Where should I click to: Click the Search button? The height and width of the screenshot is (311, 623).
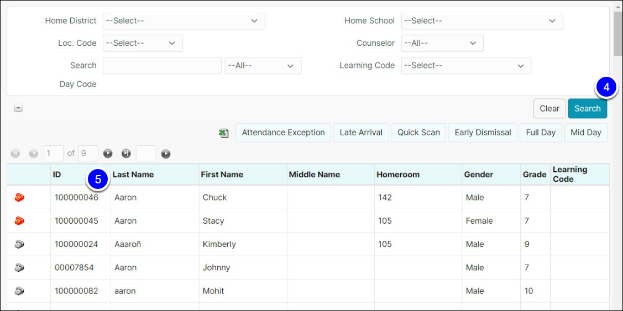[x=587, y=108]
